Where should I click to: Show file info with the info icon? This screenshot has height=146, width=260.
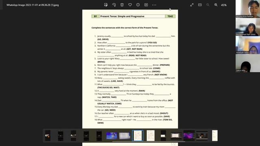point(138,5)
